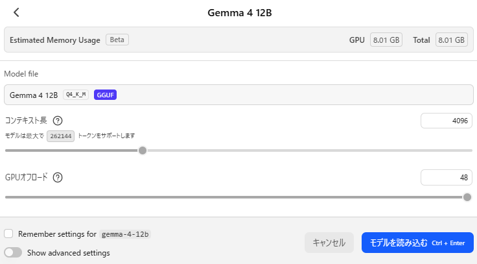The width and height of the screenshot is (477, 264).
Task: Check the Remember settings for gemma-4-12b box
Action: click(x=8, y=234)
